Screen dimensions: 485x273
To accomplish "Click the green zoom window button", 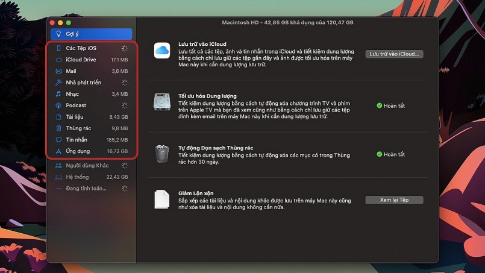I will (x=69, y=23).
